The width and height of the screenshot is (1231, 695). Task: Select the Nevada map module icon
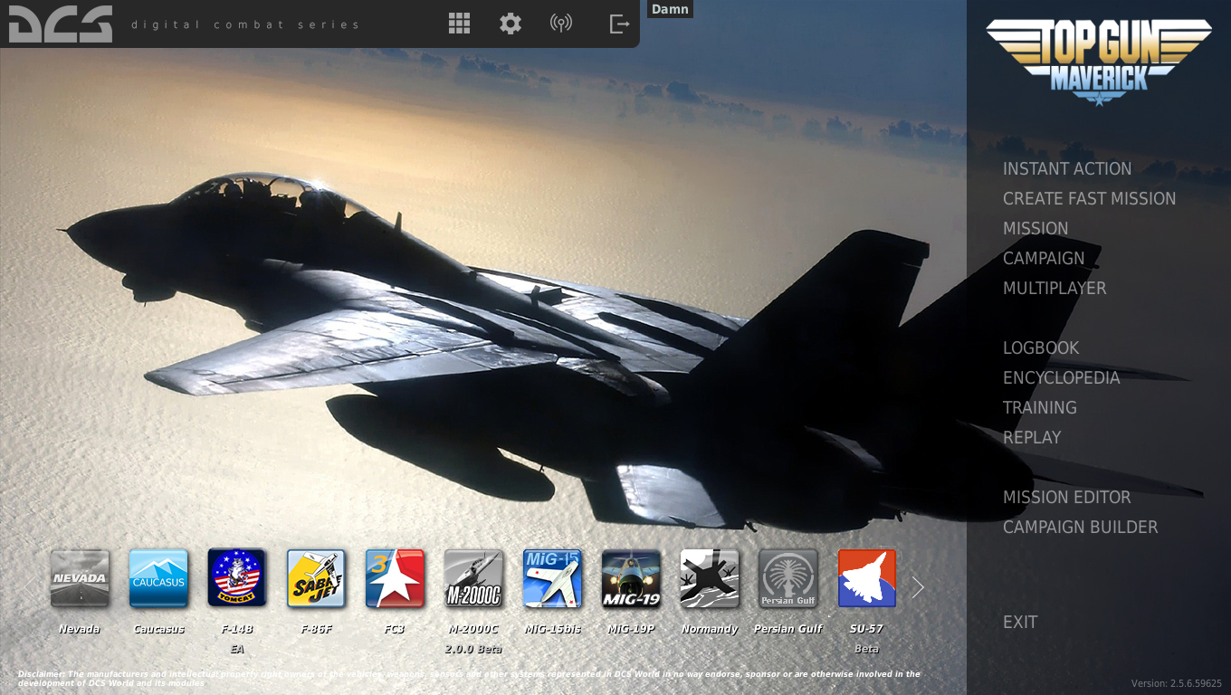click(x=80, y=578)
